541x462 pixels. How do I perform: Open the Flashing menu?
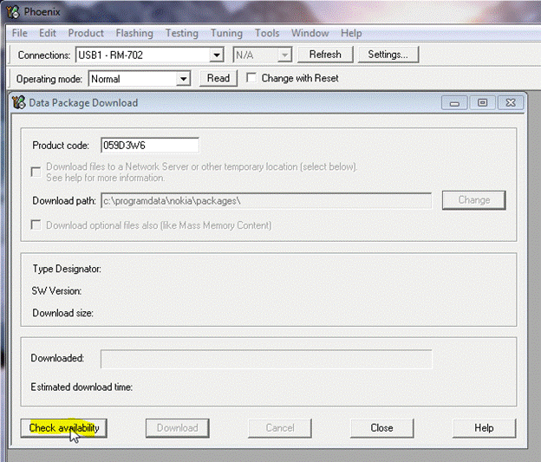tap(134, 33)
